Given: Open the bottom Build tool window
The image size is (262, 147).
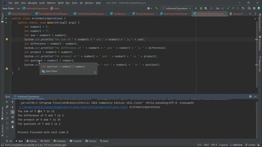Looking at the screenshot, I should coord(104,141).
